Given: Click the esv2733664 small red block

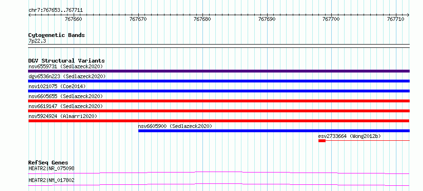Looking at the screenshot, I should coord(322,141).
